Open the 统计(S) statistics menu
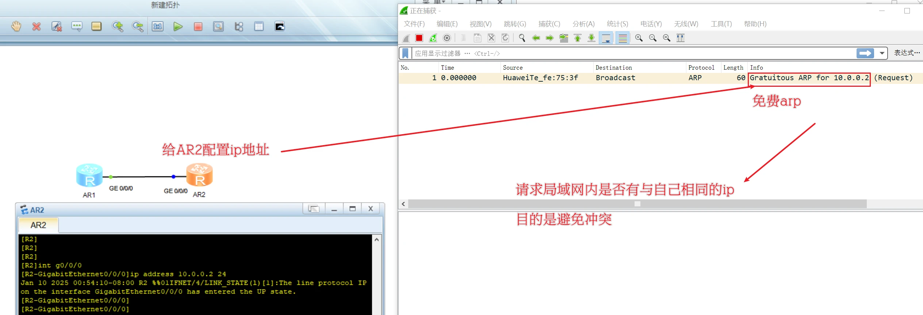 click(617, 24)
